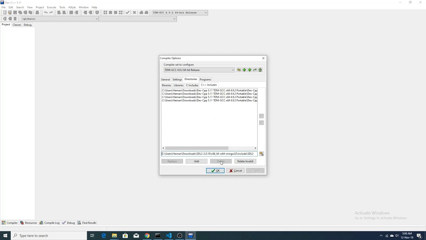Screen dimensions: 426x240
Task: Open the AStyle menu
Action: click(x=72, y=7)
